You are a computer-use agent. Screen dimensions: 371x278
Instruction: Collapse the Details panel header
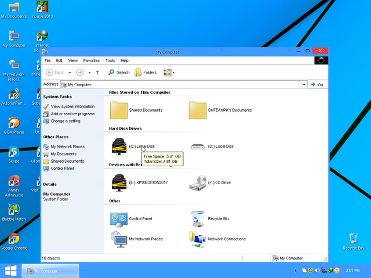[x=50, y=184]
